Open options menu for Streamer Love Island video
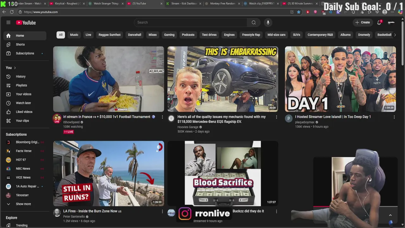 394,117
